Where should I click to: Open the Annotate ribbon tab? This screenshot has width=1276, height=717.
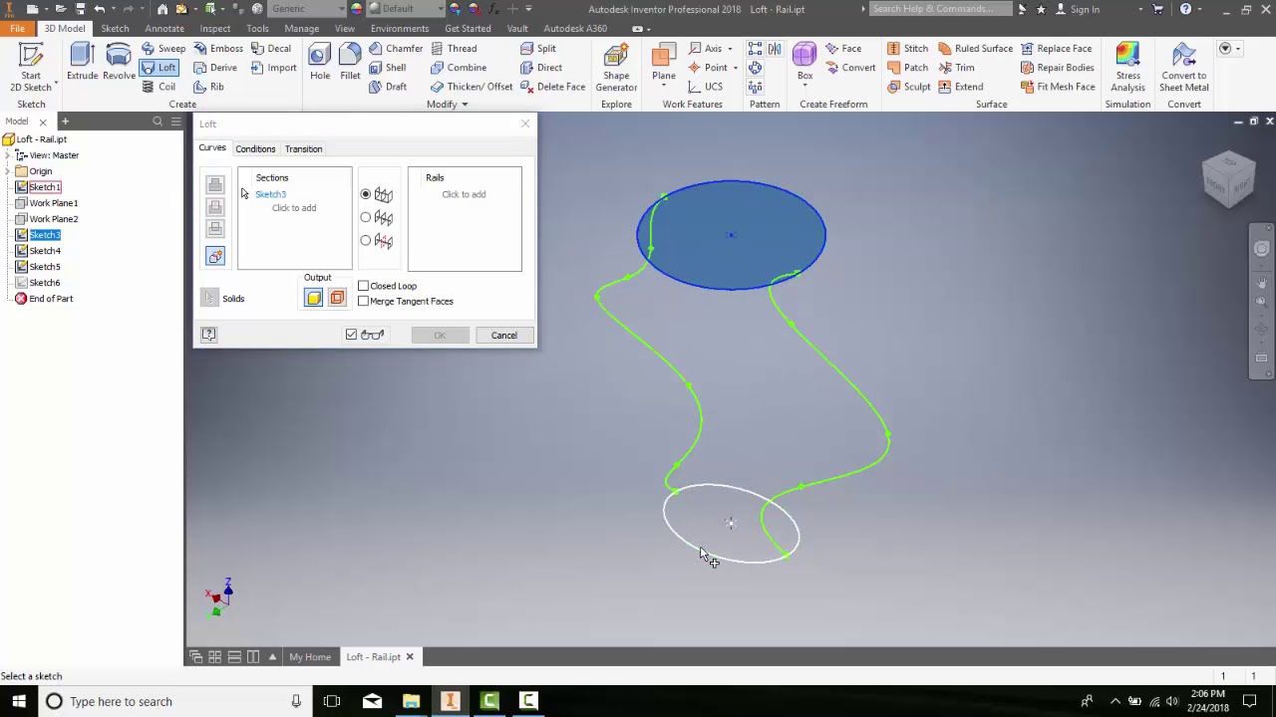[164, 28]
